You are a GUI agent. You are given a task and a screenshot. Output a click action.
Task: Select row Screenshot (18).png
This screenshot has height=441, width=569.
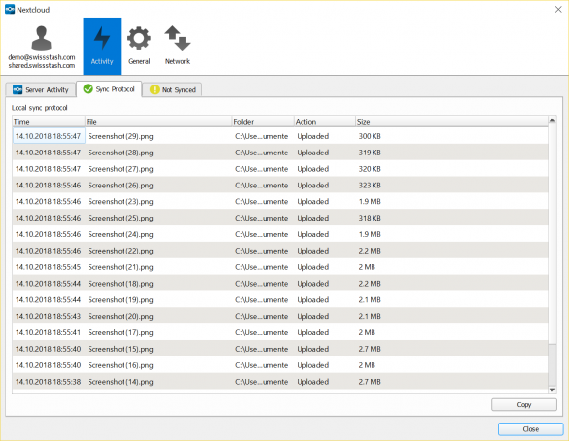click(280, 283)
